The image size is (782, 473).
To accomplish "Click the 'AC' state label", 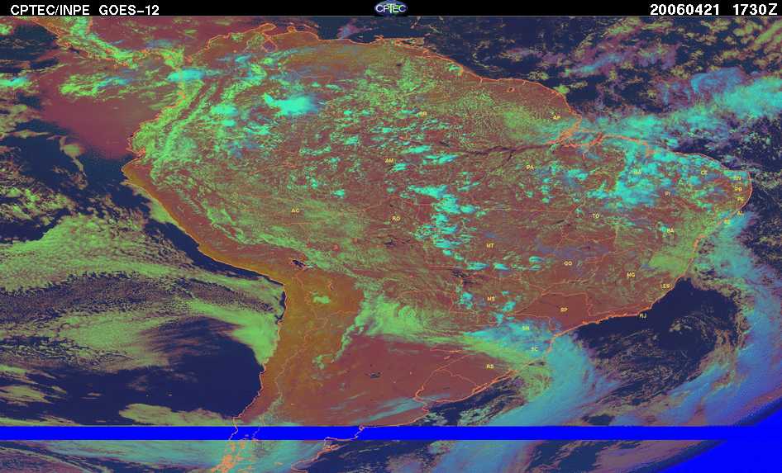I will 295,210.
